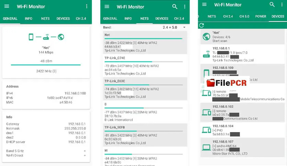This screenshot has height=166, width=287.
Task: Tap laptop icon beside 192.168.0.107
Action: 206,147
